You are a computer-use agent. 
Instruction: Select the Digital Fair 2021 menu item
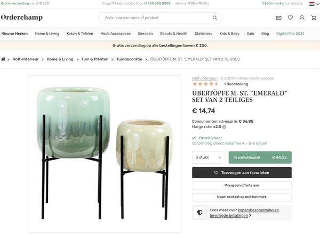point(290,34)
